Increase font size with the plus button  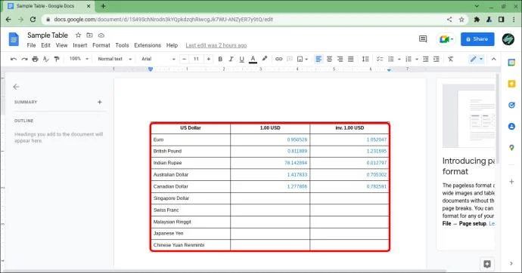(208, 59)
